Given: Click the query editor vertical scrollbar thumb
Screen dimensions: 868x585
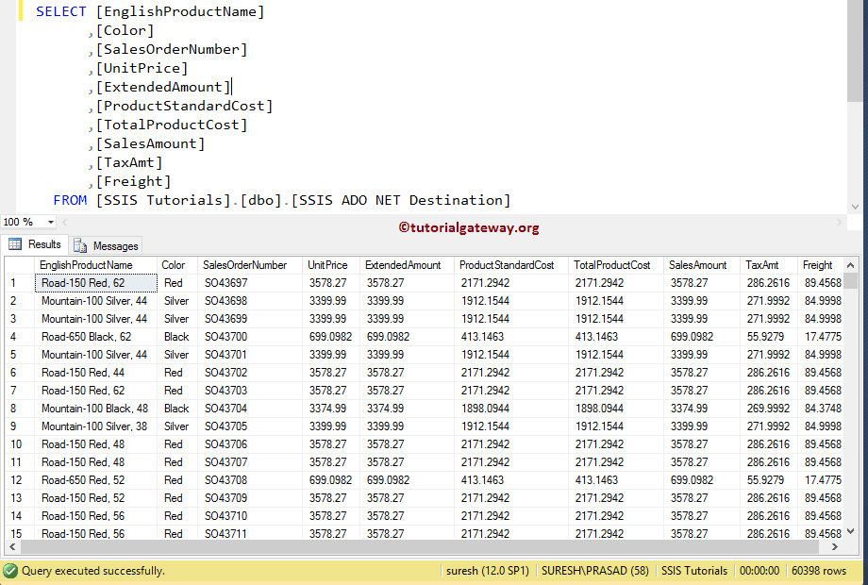Looking at the screenshot, I should click(855, 50).
